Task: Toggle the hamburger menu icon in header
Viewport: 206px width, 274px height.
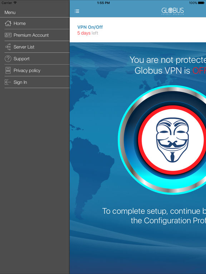Action: tap(77, 11)
